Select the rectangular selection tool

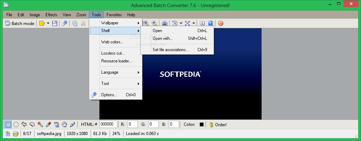point(8,125)
